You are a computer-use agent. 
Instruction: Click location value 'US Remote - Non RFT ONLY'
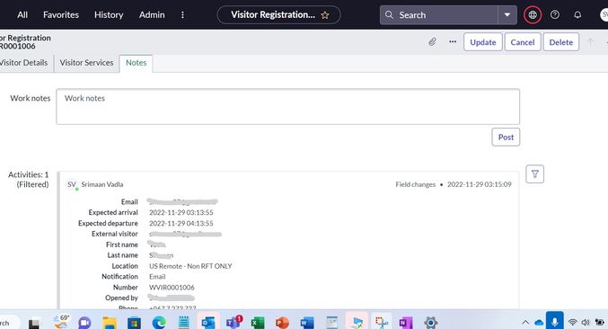tap(190, 266)
